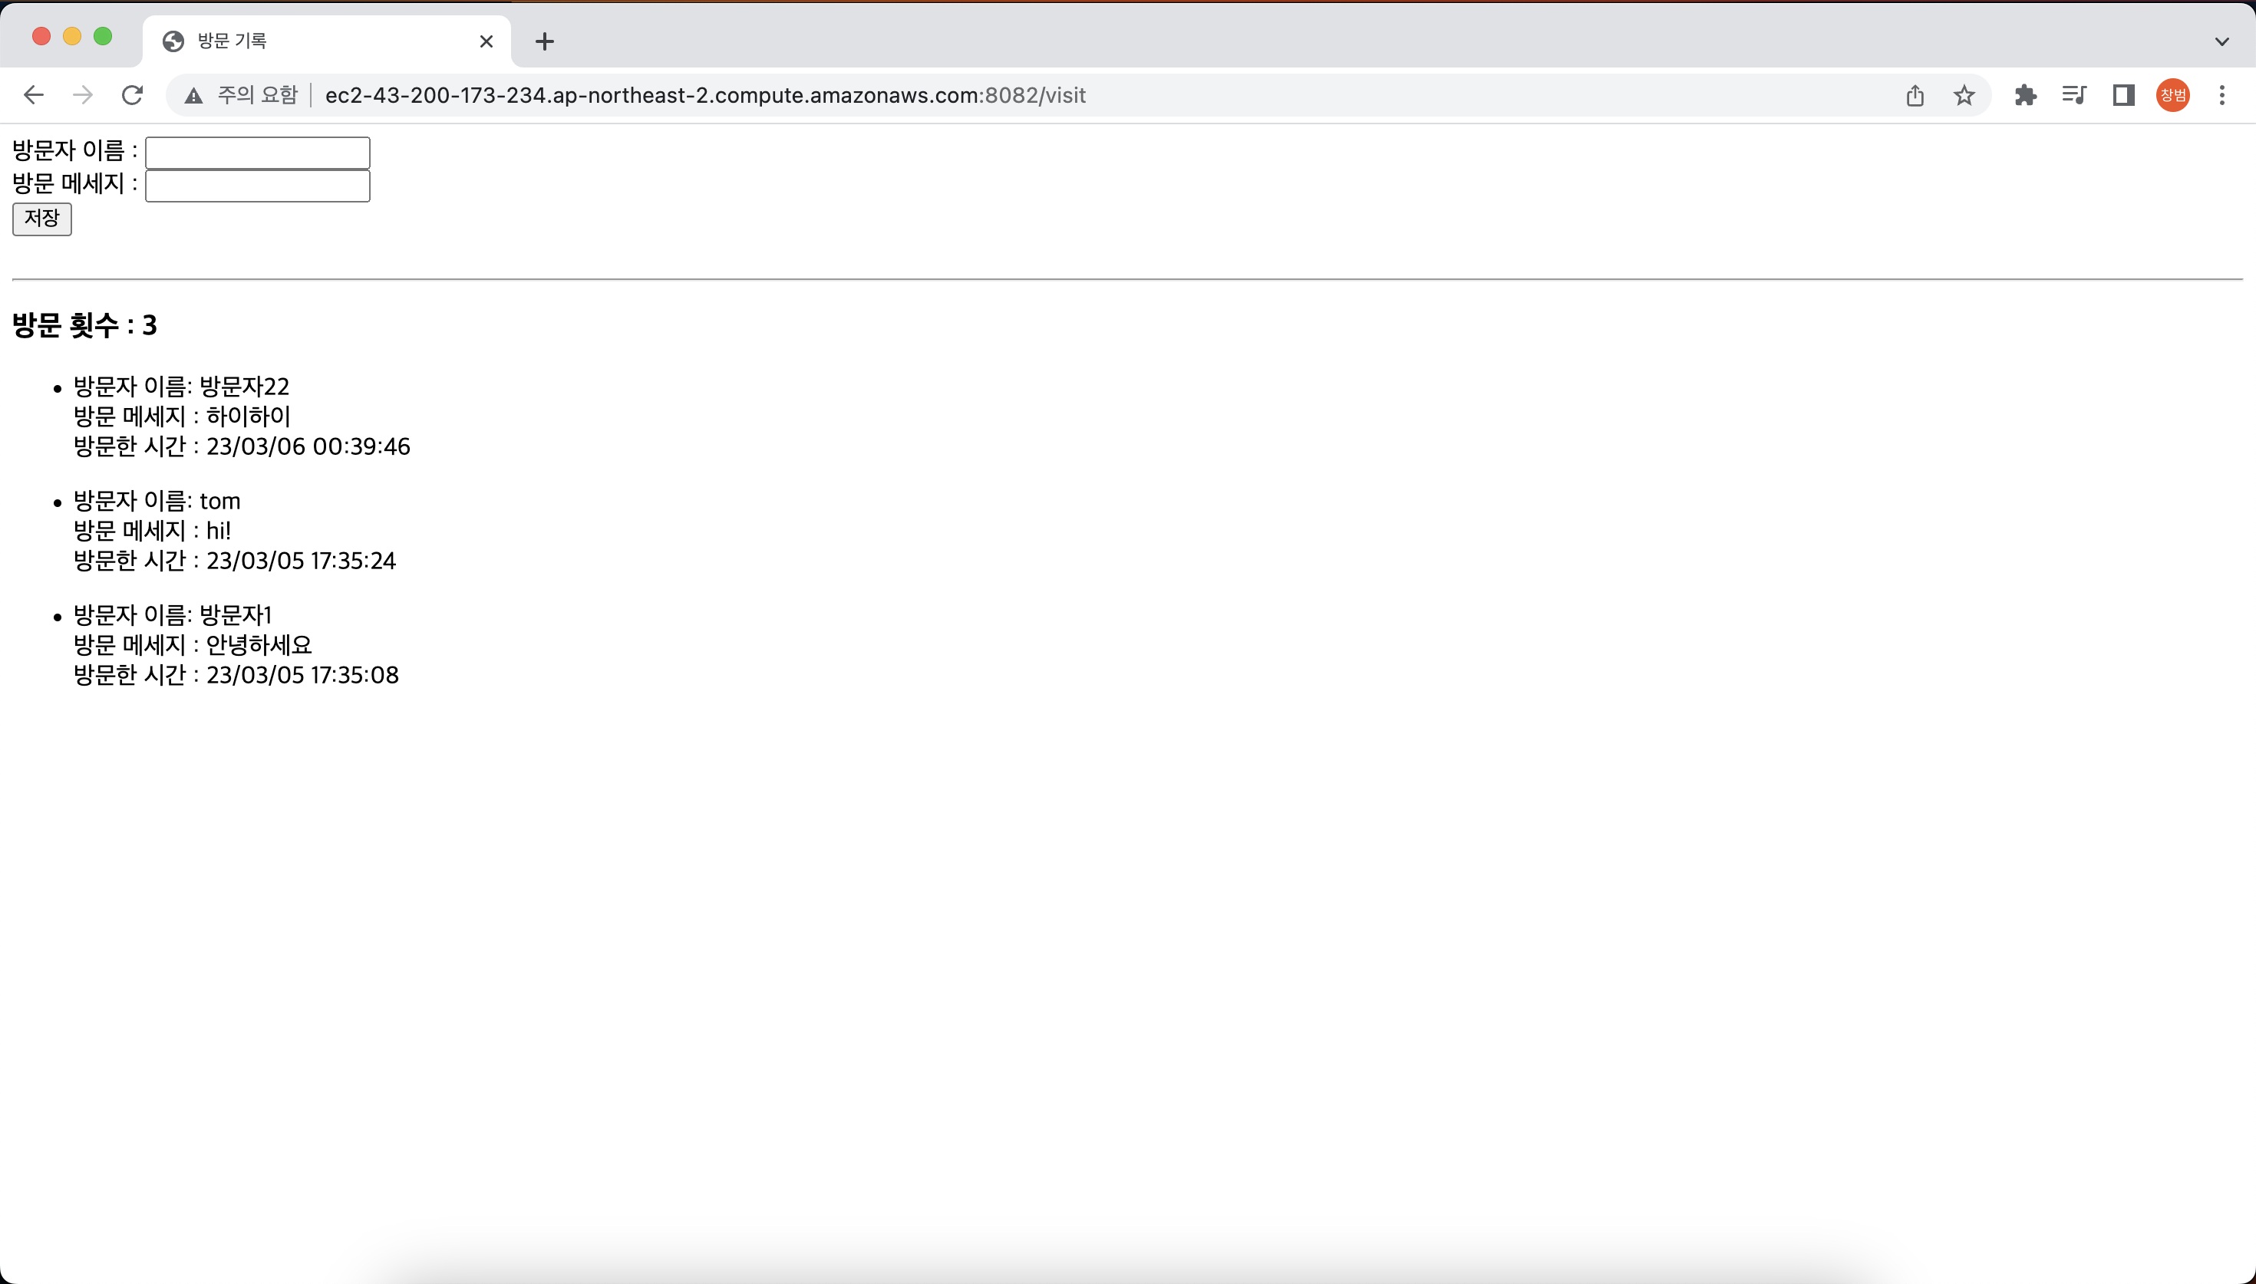Open the media controls icon
This screenshot has width=2256, height=1284.
click(x=2074, y=95)
